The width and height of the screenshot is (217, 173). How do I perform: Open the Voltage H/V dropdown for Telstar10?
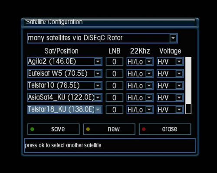[x=170, y=86]
